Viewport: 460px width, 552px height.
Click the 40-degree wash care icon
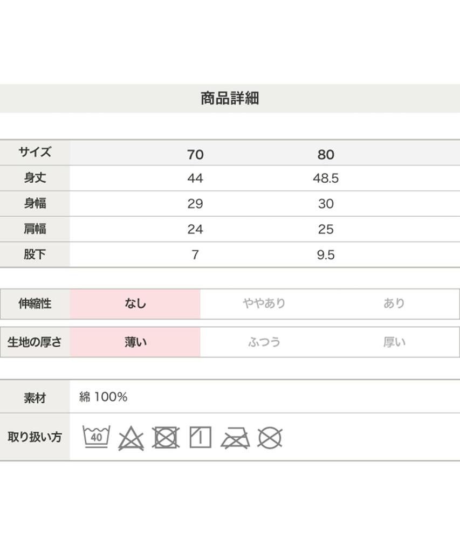pyautogui.click(x=97, y=437)
